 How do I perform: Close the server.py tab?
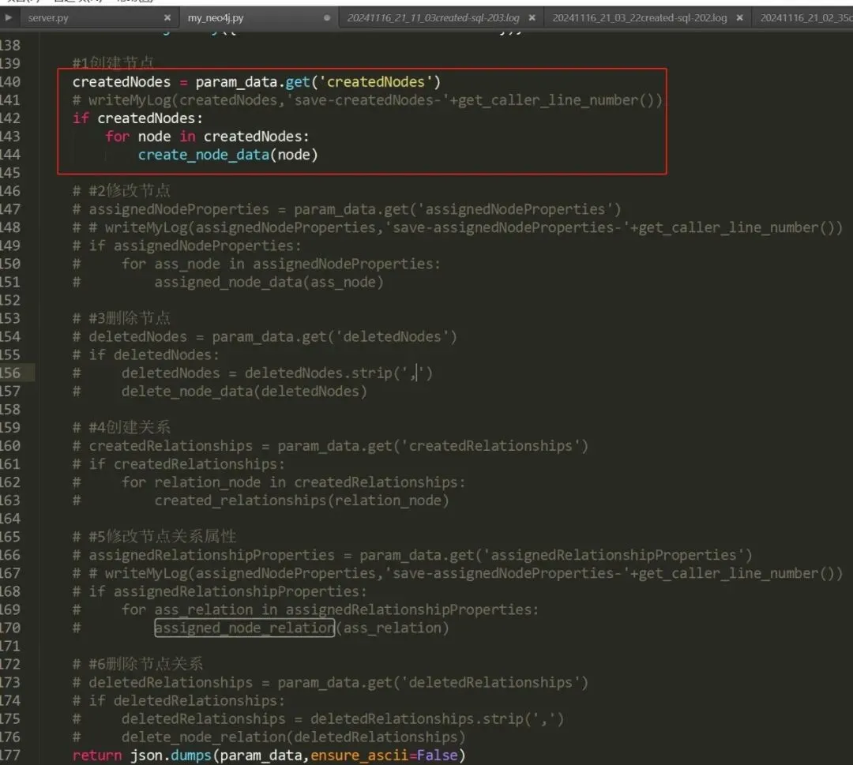[167, 18]
